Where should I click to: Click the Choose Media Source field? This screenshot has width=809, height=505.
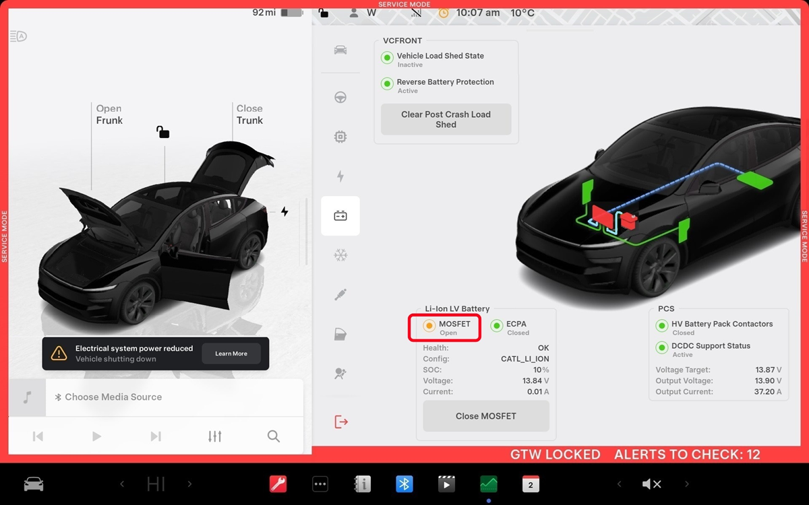[x=174, y=397]
